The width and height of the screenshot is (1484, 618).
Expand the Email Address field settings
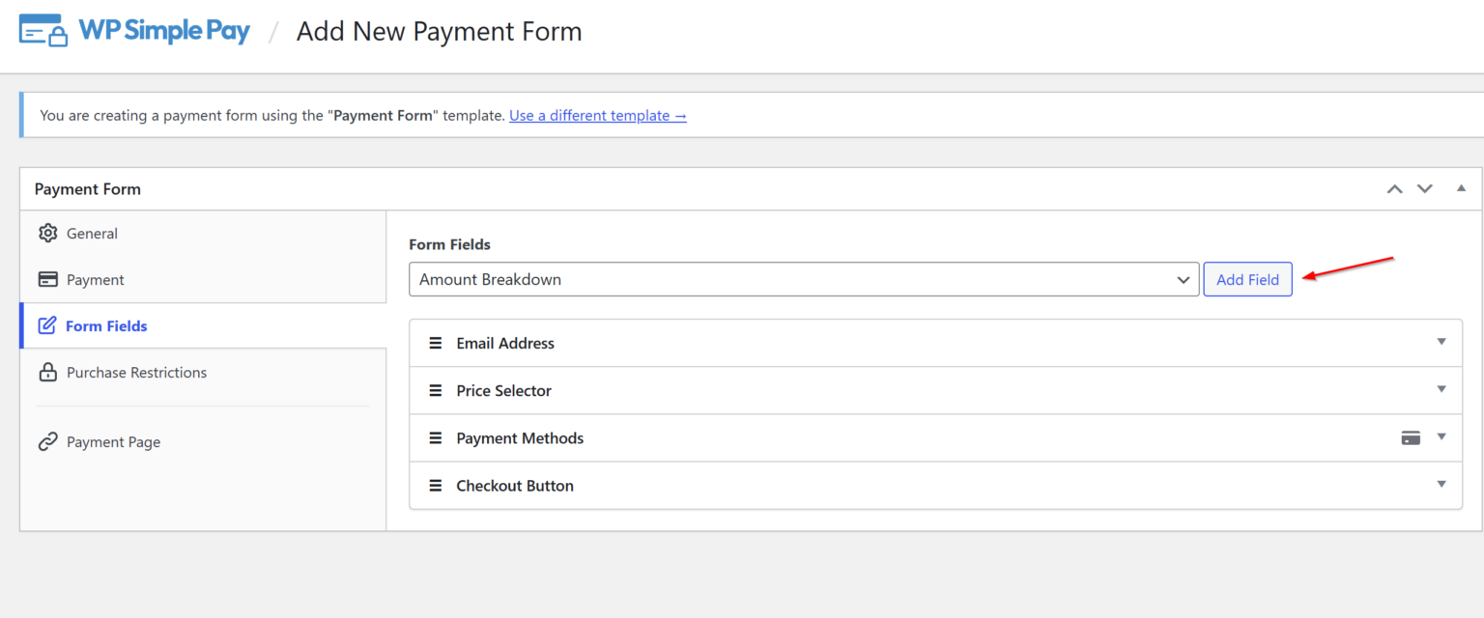[1441, 342]
